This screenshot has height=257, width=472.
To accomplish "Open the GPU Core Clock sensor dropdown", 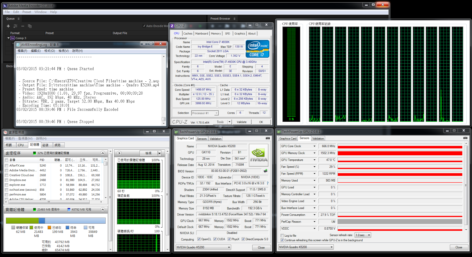I will pos(314,146).
